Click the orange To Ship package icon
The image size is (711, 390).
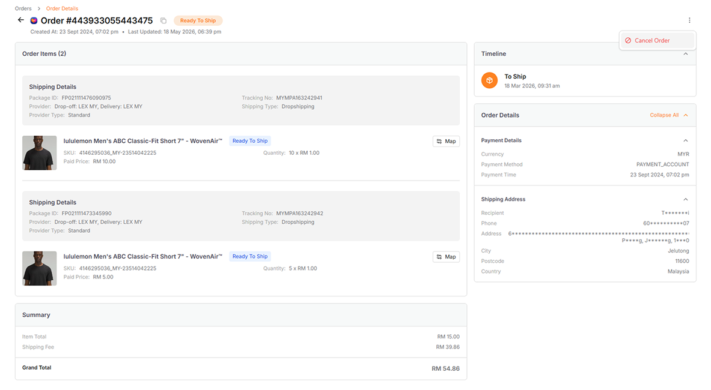489,80
